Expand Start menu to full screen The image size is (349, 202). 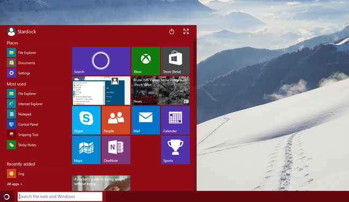pos(186,31)
